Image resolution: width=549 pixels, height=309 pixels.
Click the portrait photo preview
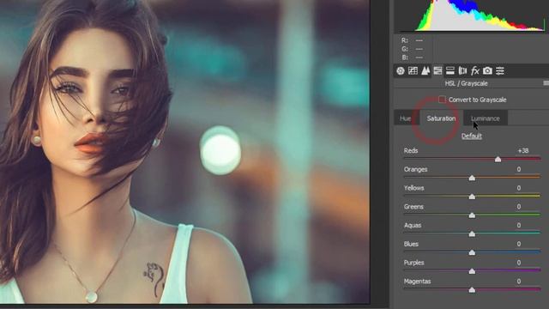pyautogui.click(x=185, y=152)
